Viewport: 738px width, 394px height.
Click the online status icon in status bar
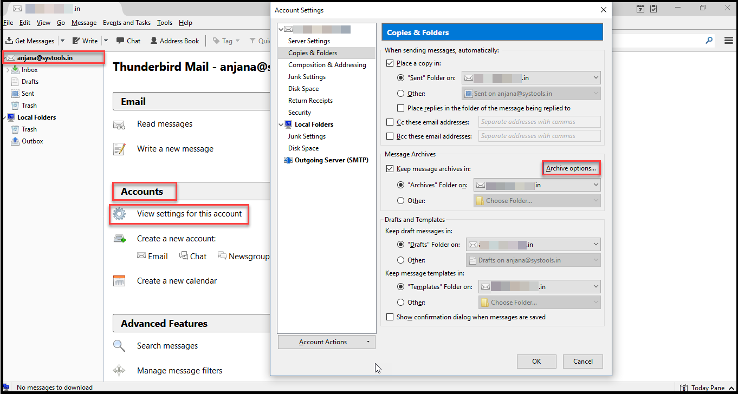point(6,387)
